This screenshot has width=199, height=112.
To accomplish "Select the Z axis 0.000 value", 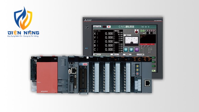I will [109, 42].
